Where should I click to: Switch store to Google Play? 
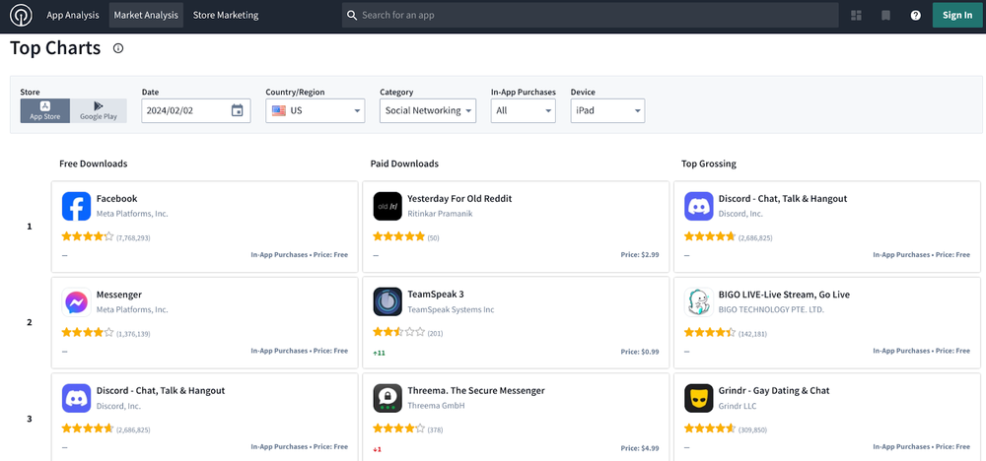99,110
